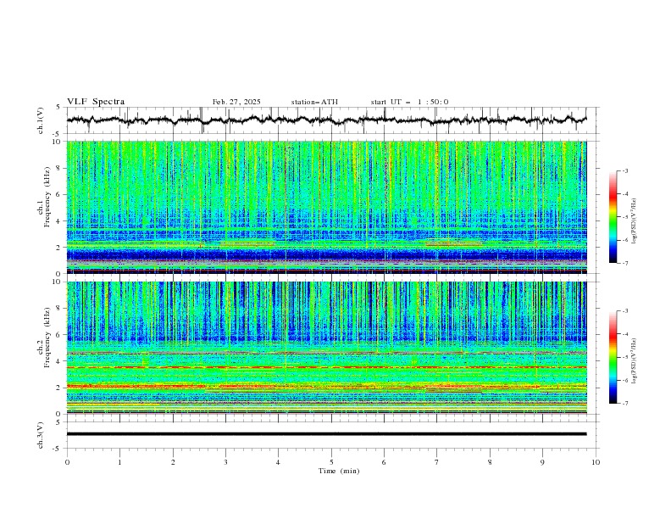Click time axis tick label "3"

pyautogui.click(x=225, y=462)
